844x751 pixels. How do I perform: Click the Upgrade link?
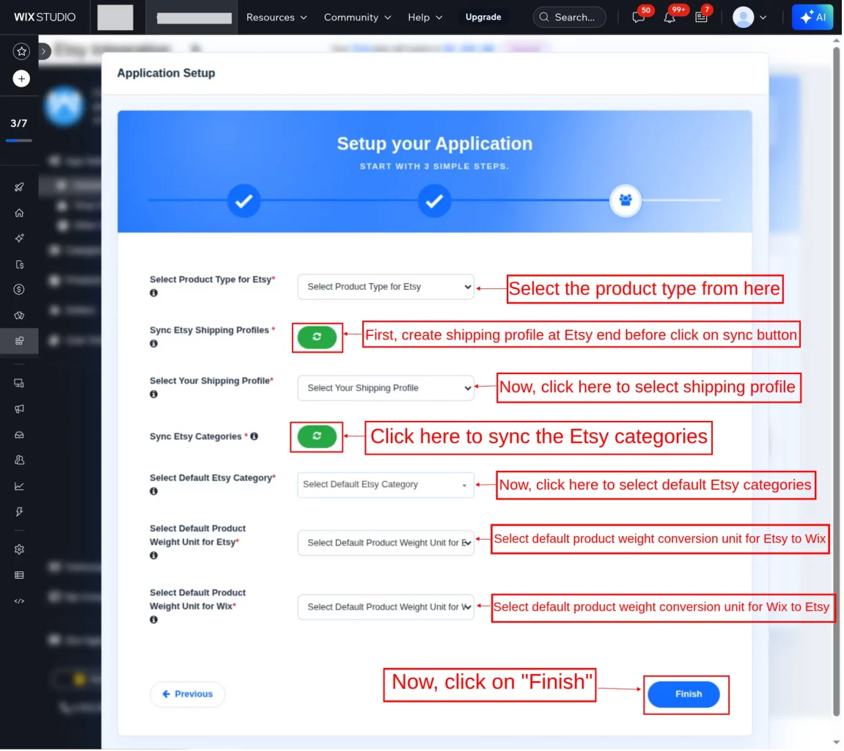pyautogui.click(x=482, y=17)
